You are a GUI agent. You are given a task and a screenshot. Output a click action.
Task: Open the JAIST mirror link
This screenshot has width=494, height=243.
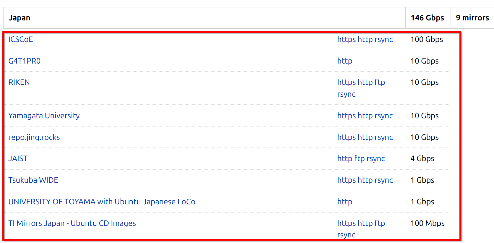(x=18, y=158)
